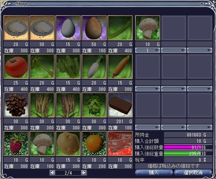The image size is (216, 179).
Task: Select the shop-list mushroom with 在庫 100
Action: 42,143
